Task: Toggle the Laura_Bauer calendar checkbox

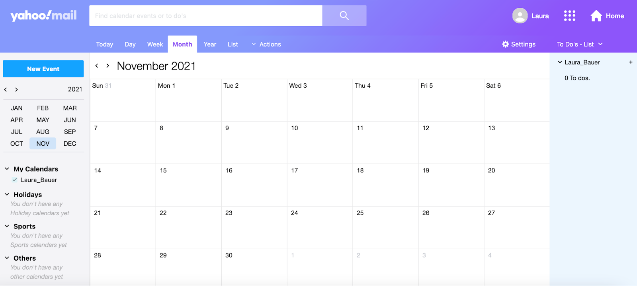Action: coord(15,180)
